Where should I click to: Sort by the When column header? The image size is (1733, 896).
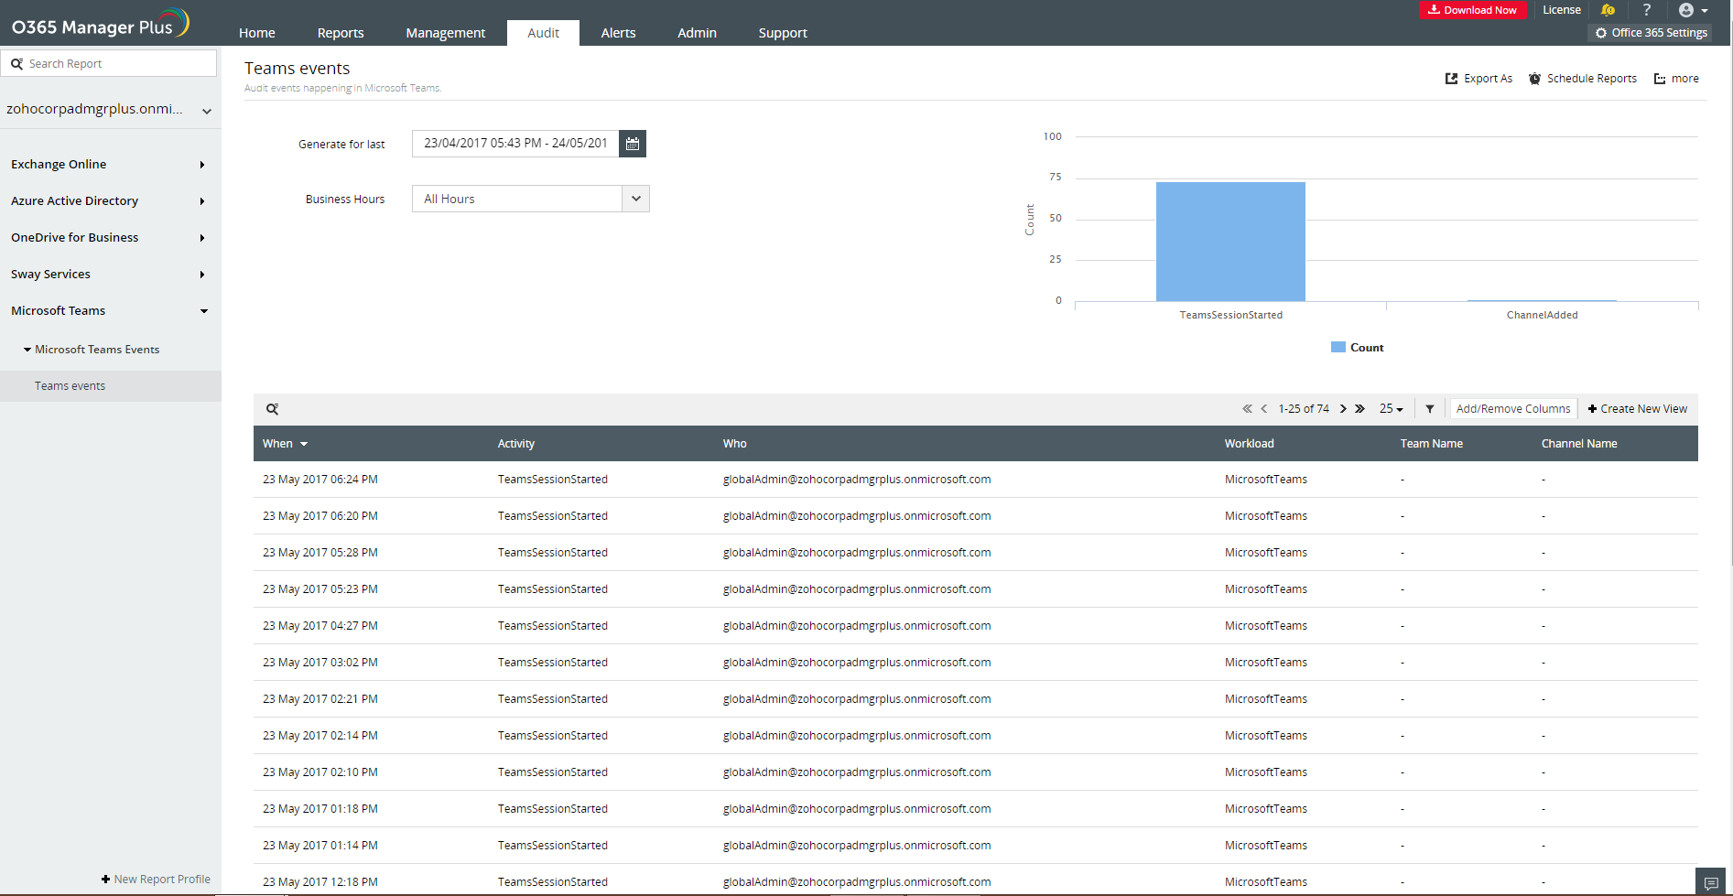(285, 444)
